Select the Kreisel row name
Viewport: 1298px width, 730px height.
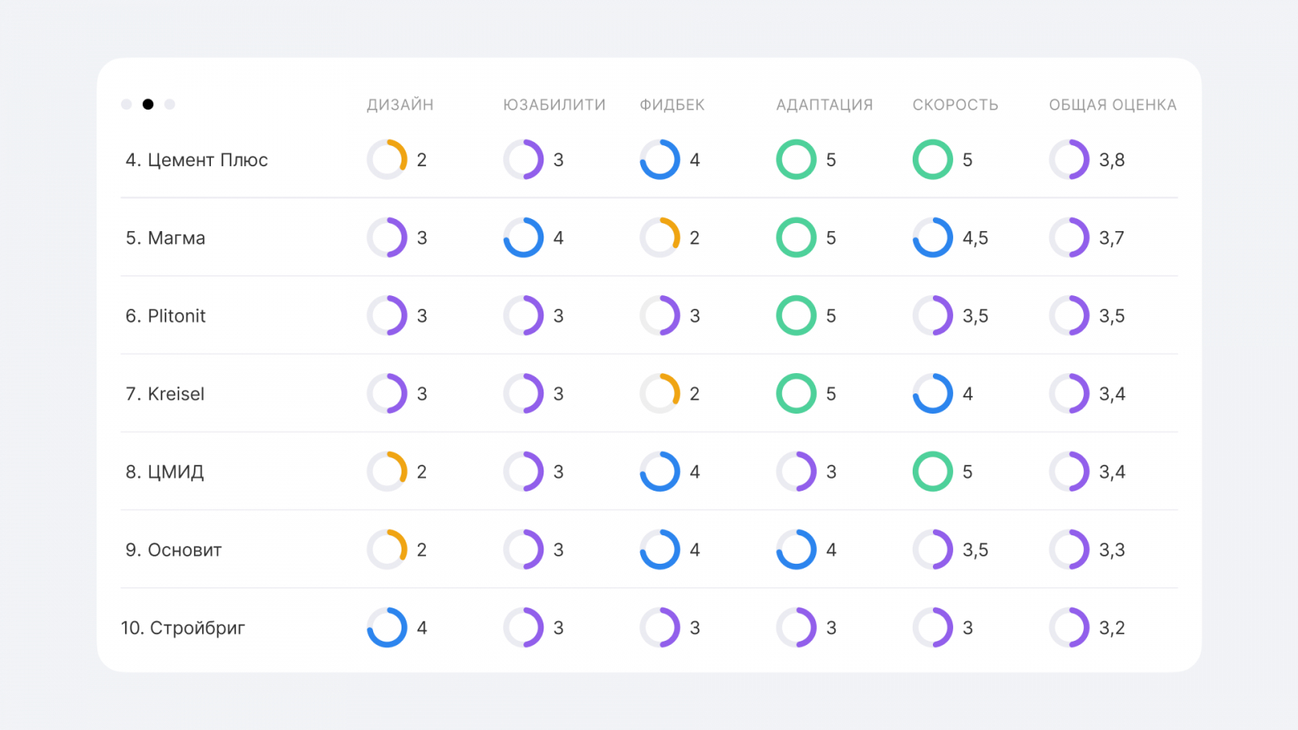tap(165, 393)
